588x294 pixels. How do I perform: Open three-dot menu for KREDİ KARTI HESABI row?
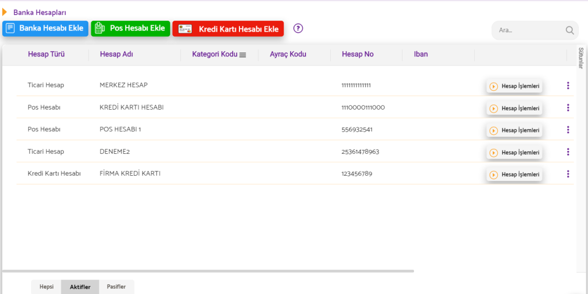coord(568,107)
